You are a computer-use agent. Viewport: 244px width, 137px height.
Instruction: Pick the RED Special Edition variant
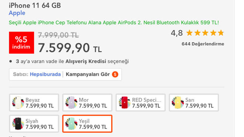pos(140,103)
